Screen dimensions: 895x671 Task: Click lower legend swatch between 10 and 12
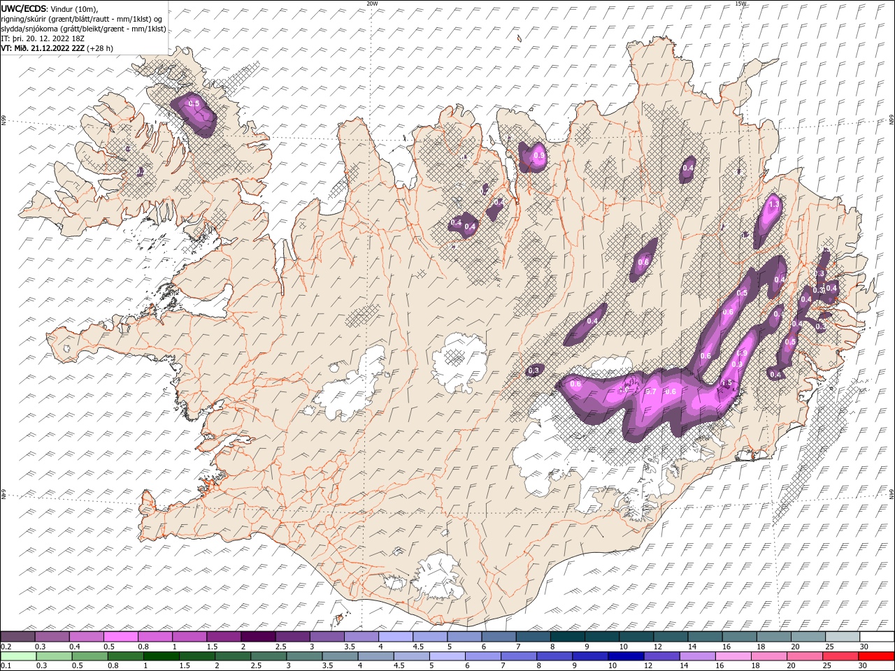(x=625, y=656)
